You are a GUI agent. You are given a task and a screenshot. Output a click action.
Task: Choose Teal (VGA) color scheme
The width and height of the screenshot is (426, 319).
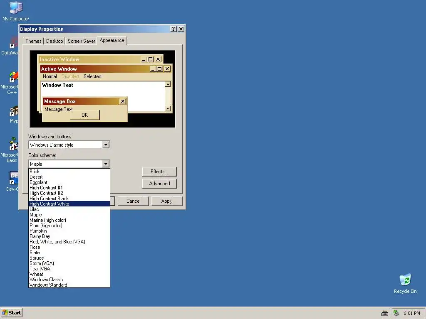point(69,269)
